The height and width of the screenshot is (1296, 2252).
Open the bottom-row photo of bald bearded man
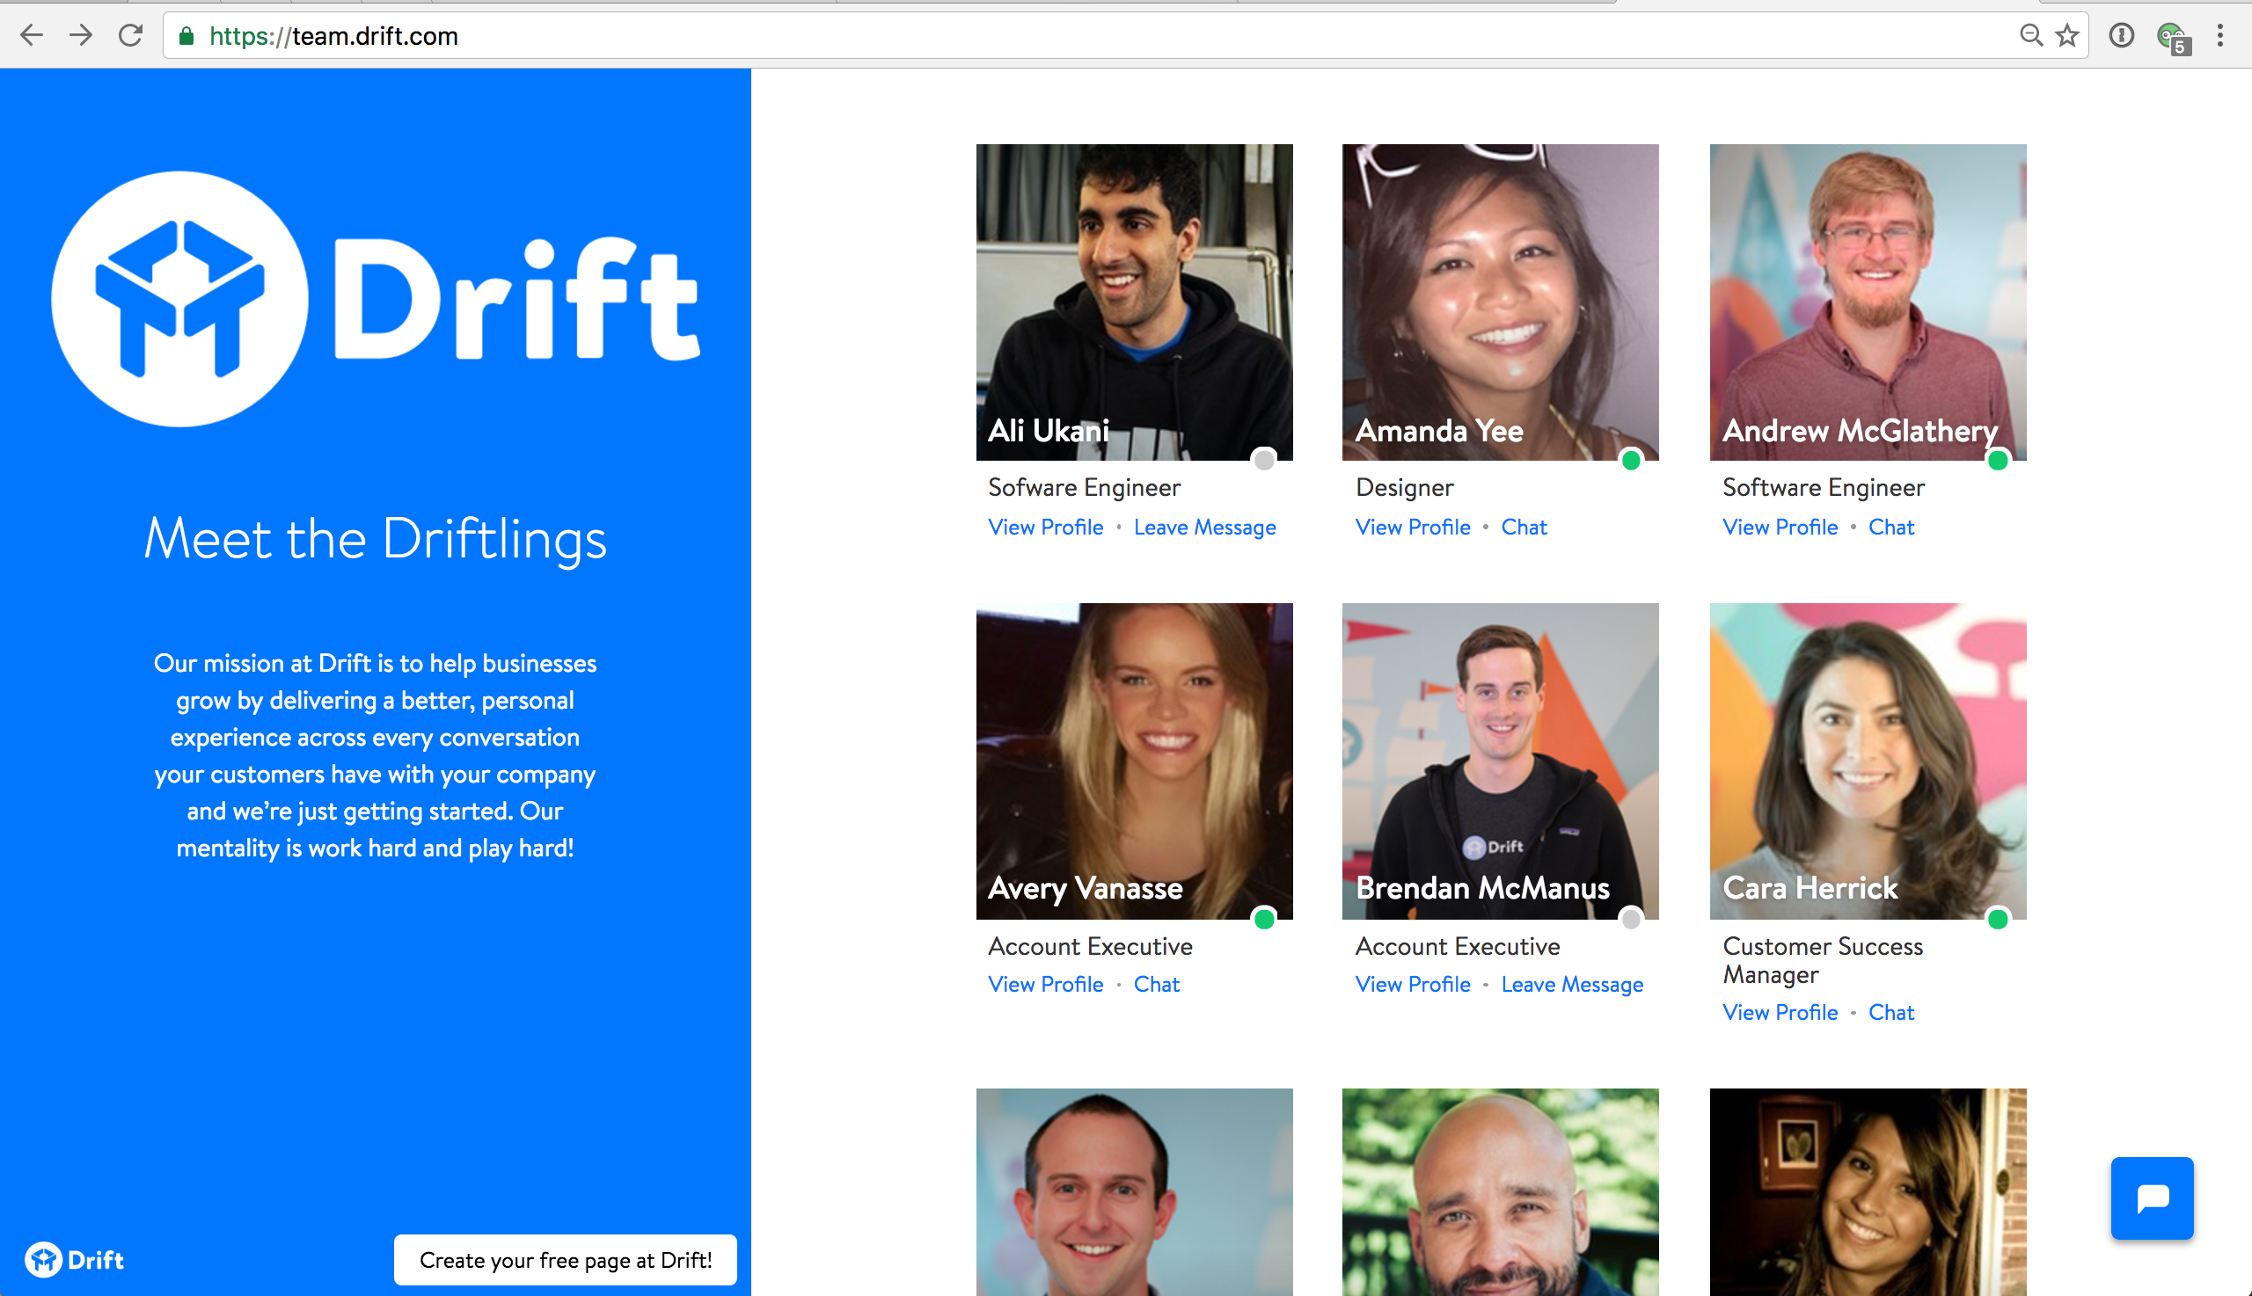pos(1500,1192)
